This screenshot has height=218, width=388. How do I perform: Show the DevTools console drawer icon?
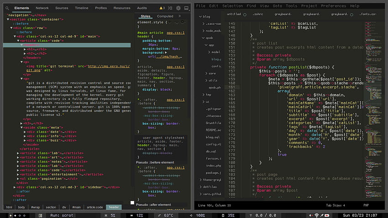pos(170,8)
